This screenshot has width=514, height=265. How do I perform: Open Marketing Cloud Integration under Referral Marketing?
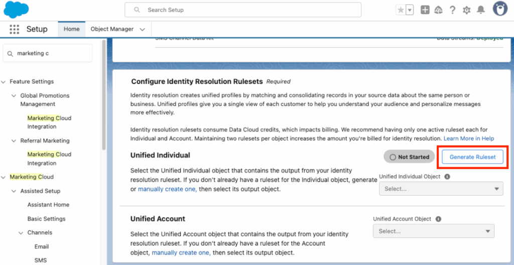pyautogui.click(x=49, y=159)
